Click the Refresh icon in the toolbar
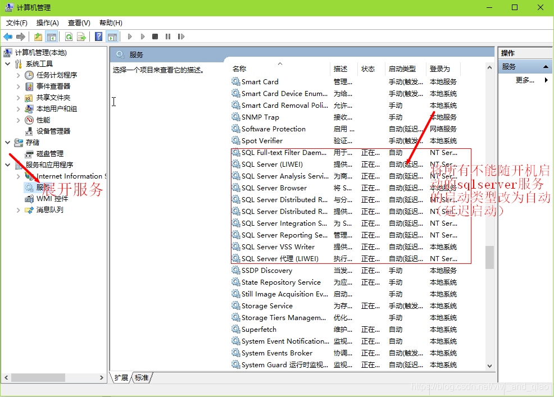The image size is (554, 397). coord(68,36)
